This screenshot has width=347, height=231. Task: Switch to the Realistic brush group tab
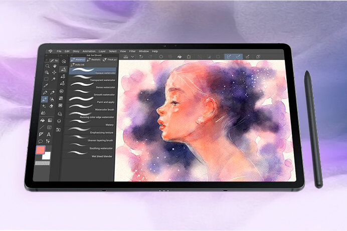(x=94, y=60)
